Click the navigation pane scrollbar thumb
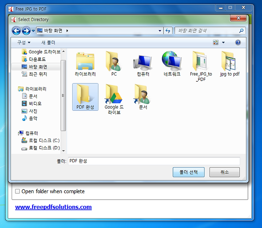This screenshot has height=228, width=262. (x=63, y=95)
